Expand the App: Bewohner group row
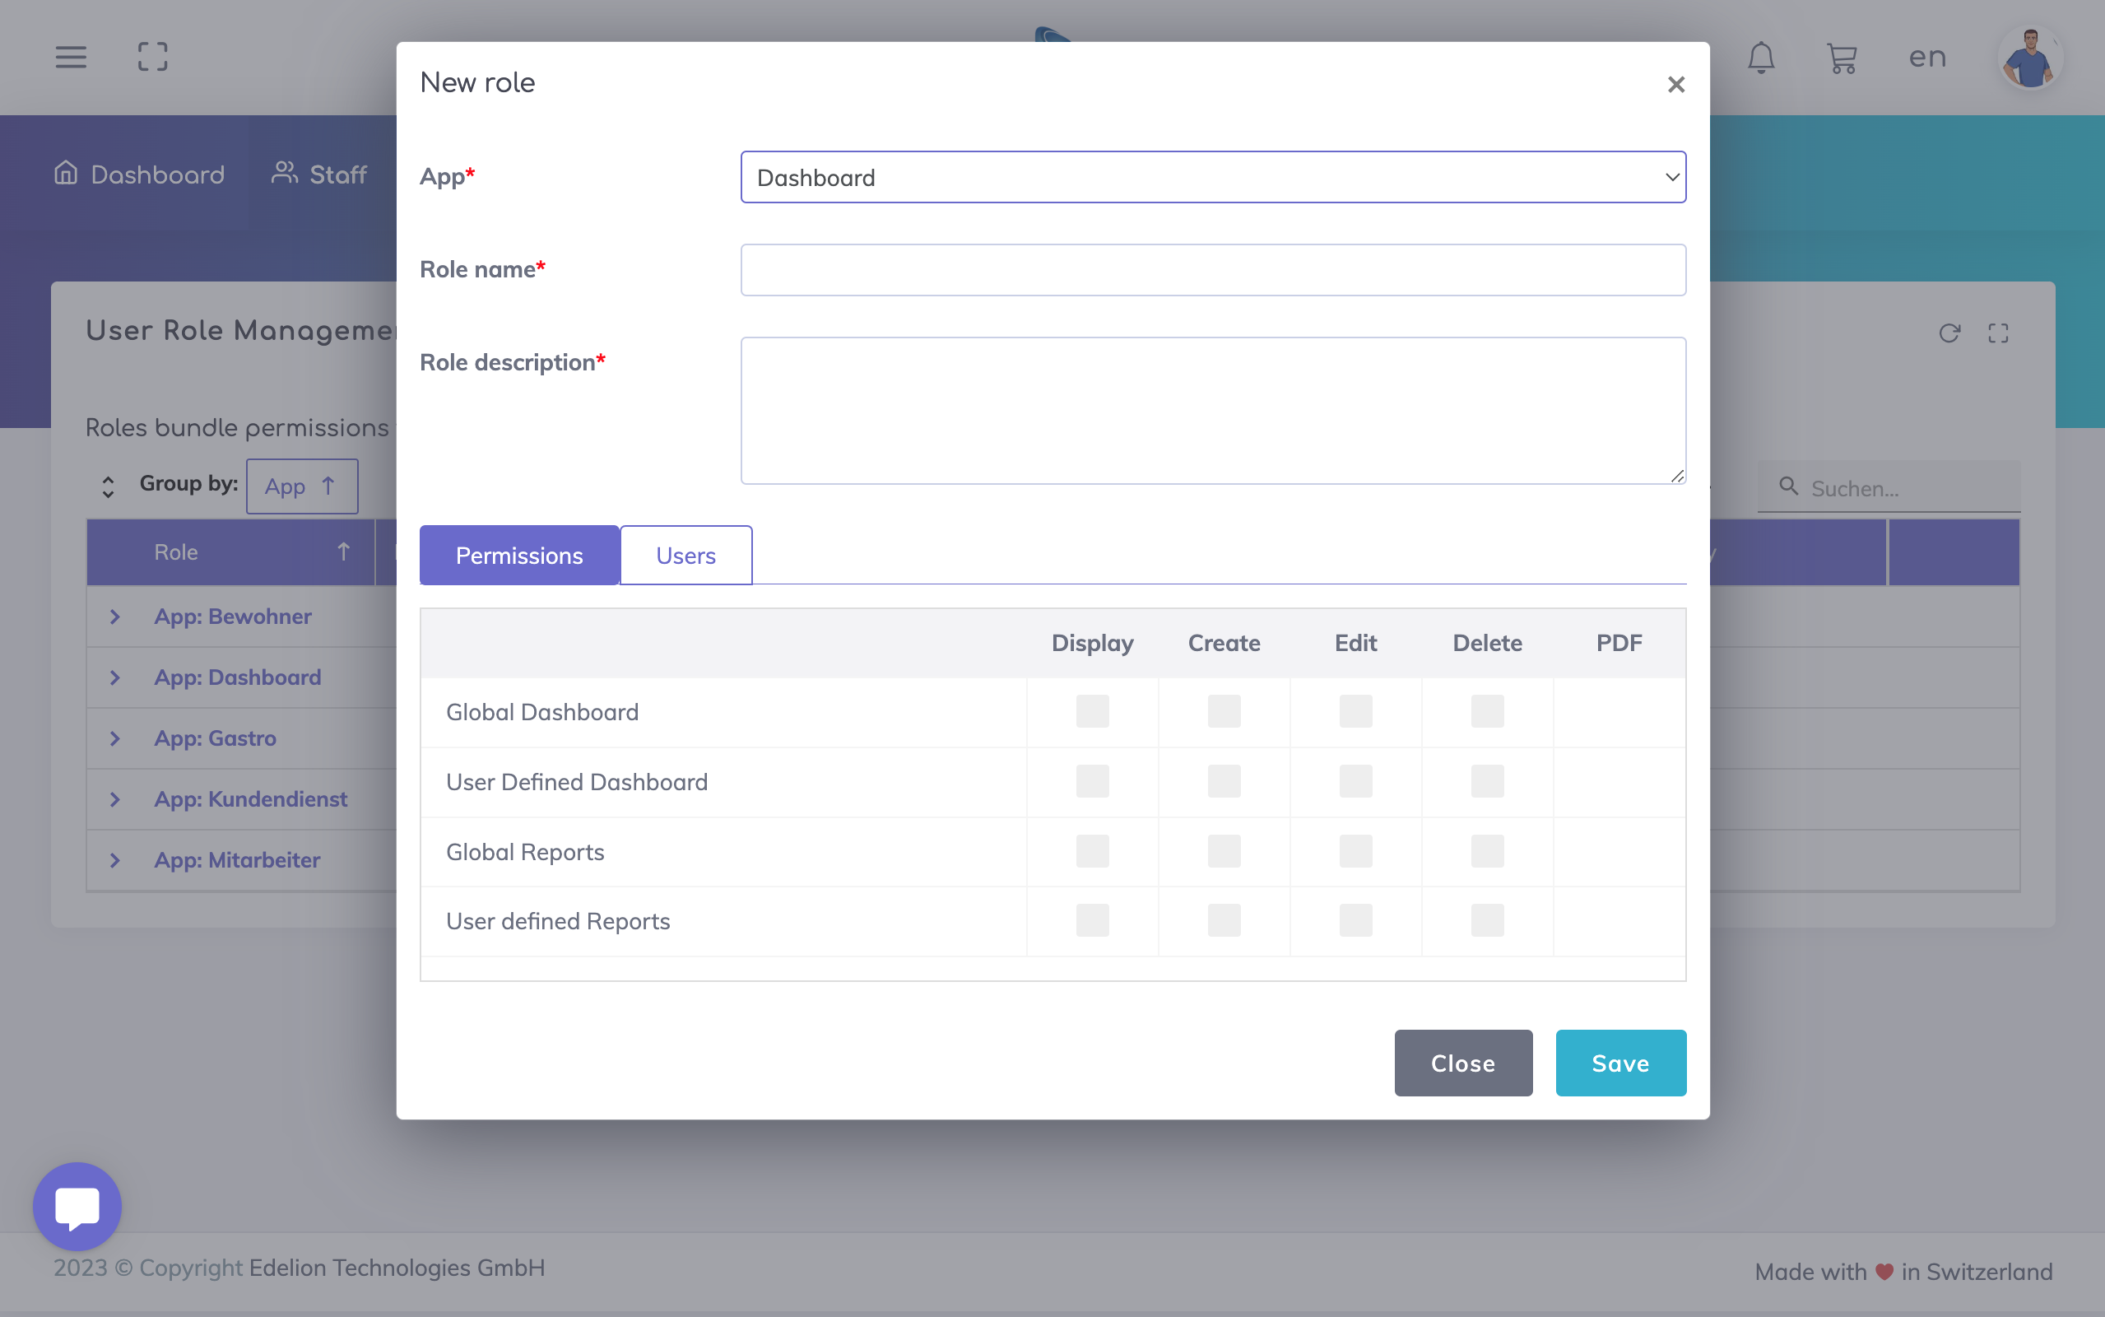The height and width of the screenshot is (1317, 2105). 115,617
